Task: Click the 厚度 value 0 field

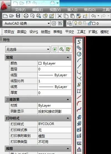Action: coord(54,93)
